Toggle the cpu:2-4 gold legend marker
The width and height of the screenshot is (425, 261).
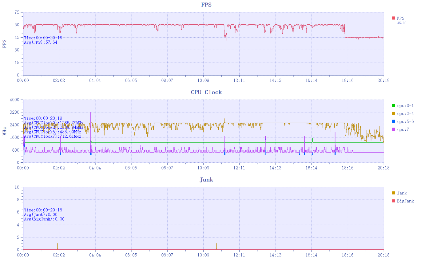[394, 113]
